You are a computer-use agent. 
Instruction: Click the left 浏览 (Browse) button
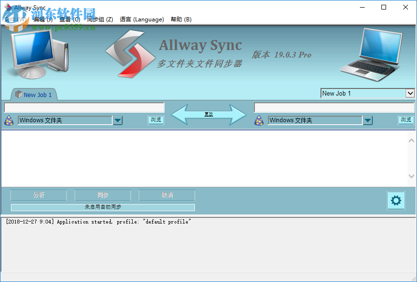point(155,120)
